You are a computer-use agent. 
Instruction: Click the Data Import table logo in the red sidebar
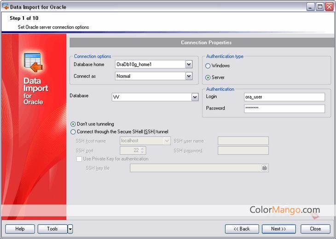tap(33, 62)
